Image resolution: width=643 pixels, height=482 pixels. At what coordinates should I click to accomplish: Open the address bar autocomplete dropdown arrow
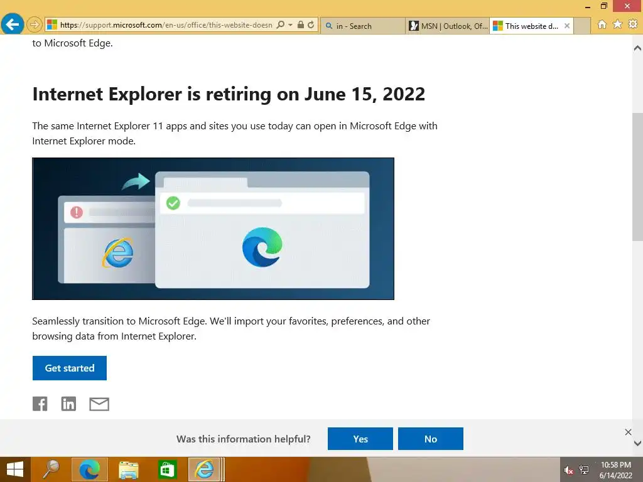[x=290, y=25]
